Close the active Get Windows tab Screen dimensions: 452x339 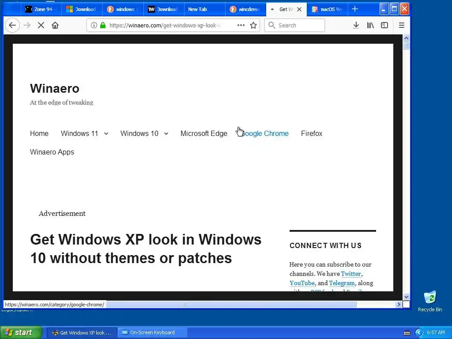pyautogui.click(x=299, y=9)
